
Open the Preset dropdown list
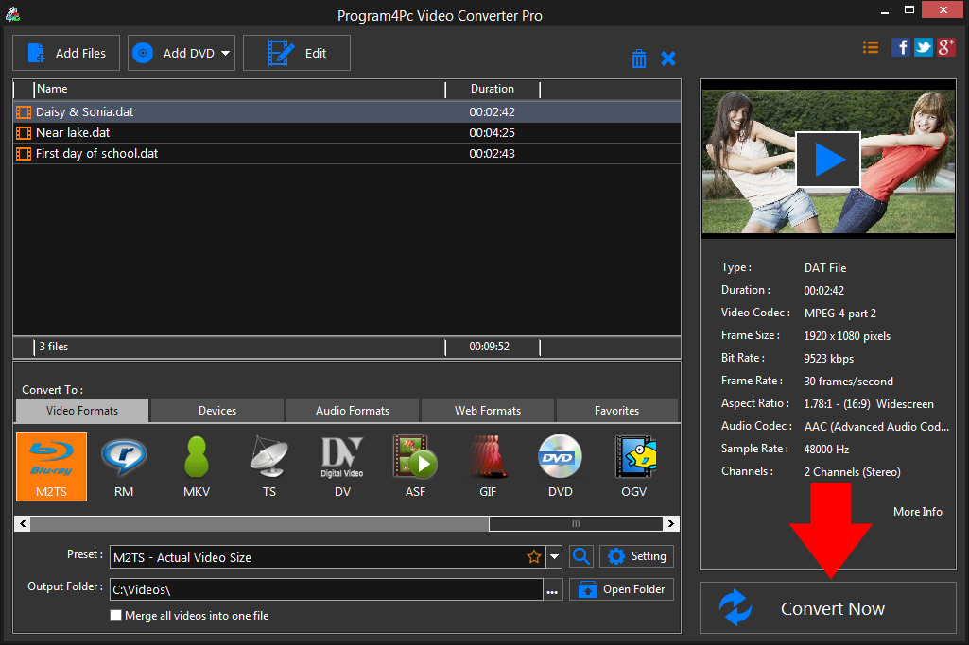coord(554,557)
